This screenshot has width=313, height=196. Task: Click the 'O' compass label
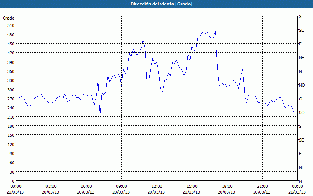coord(300,99)
